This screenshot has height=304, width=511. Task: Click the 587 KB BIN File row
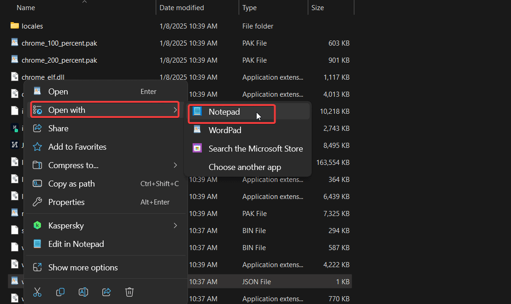click(x=269, y=248)
